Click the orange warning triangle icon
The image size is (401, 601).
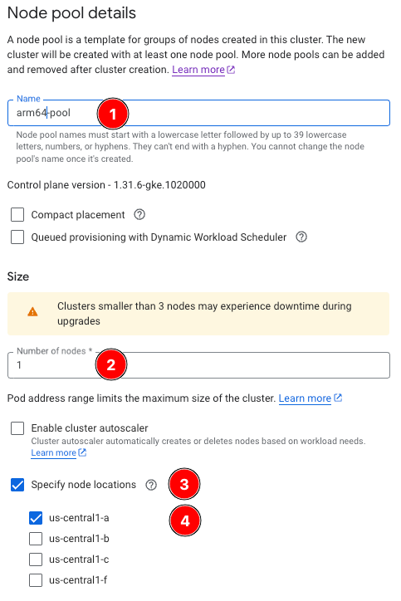pyautogui.click(x=33, y=311)
